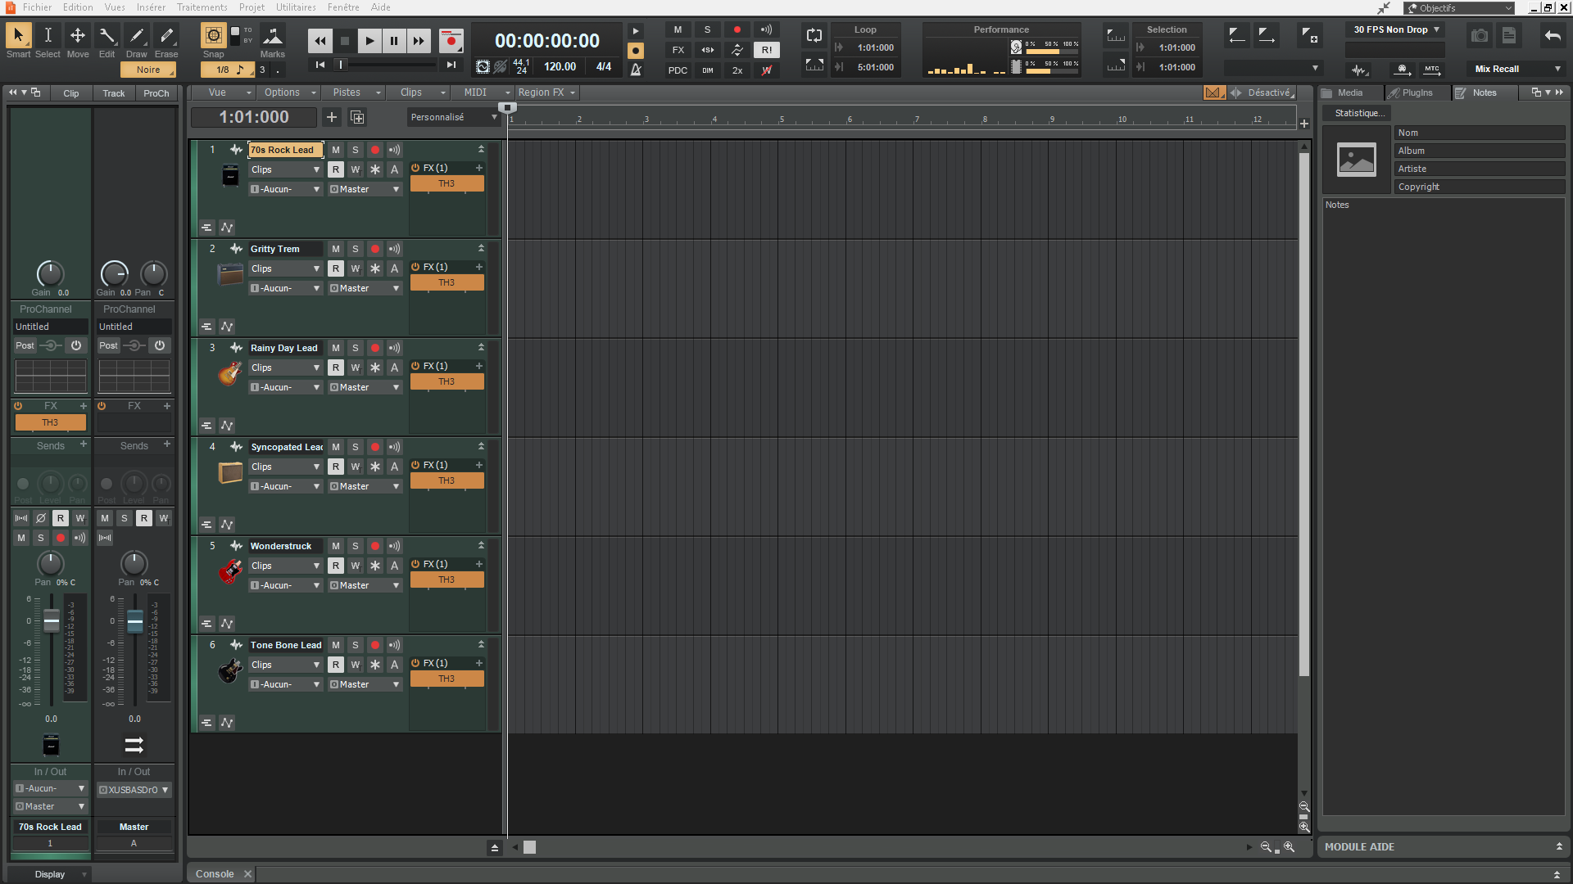Click the metronome icon in the transport module
This screenshot has height=884, width=1573.
point(637,70)
